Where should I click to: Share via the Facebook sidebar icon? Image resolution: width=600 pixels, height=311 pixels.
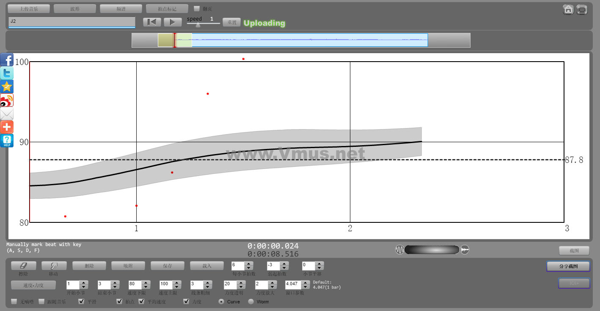pyautogui.click(x=7, y=59)
